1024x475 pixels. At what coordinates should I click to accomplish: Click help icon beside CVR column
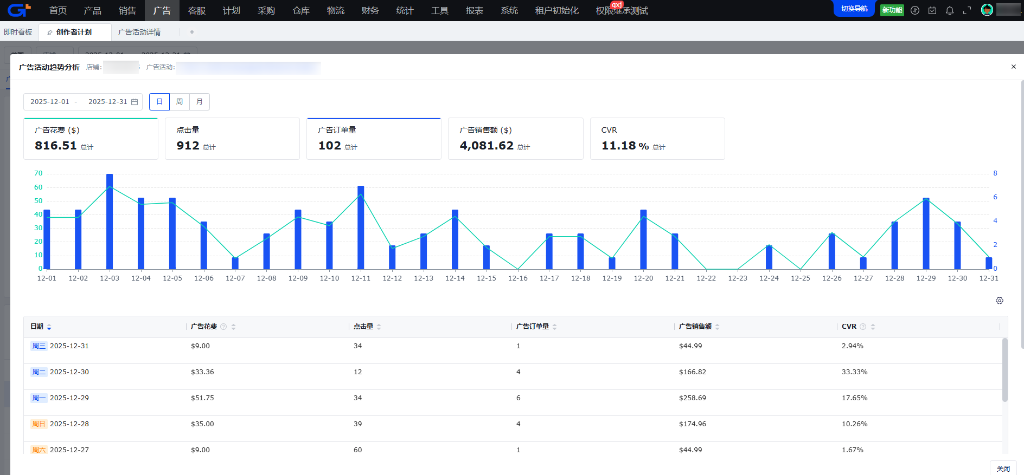(863, 327)
